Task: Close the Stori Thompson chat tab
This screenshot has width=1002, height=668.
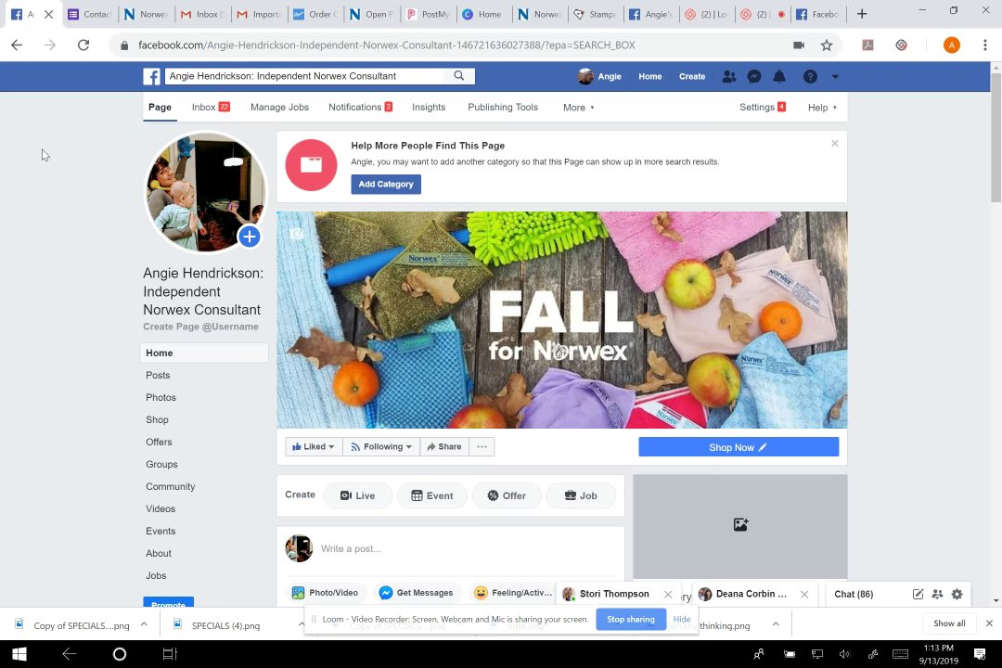Action: [668, 595]
